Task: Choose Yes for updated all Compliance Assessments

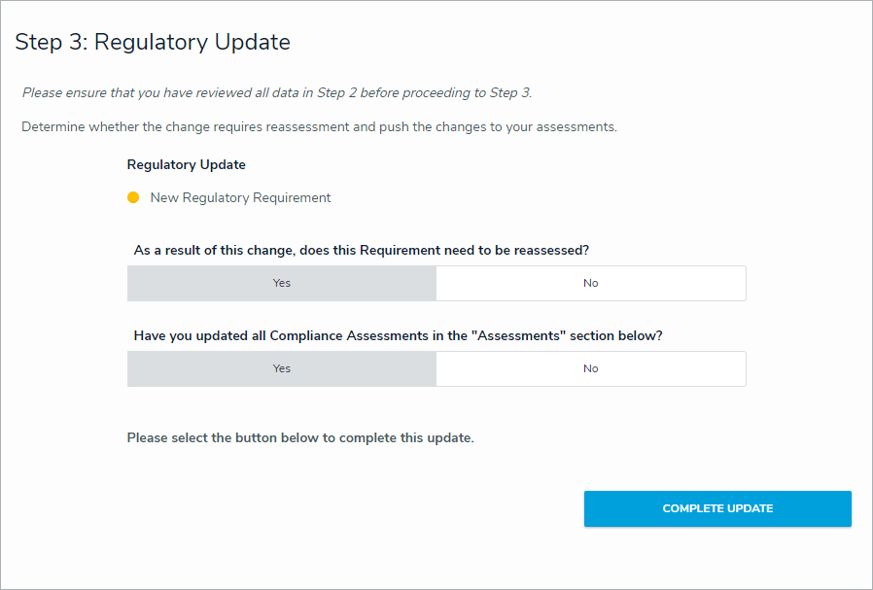Action: (x=282, y=369)
